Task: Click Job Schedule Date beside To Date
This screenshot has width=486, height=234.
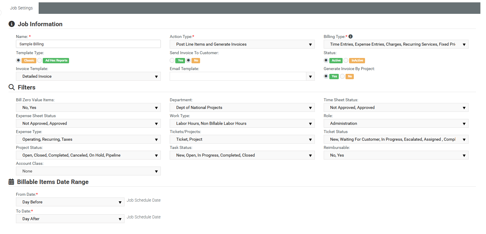Action: (x=144, y=217)
